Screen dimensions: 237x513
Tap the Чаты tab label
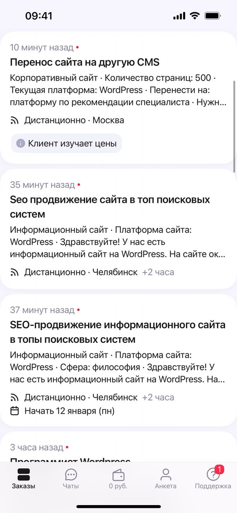71,486
